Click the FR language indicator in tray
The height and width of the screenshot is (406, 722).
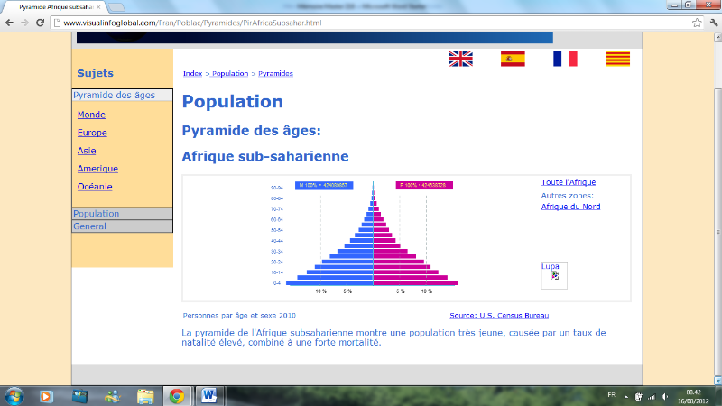click(612, 395)
